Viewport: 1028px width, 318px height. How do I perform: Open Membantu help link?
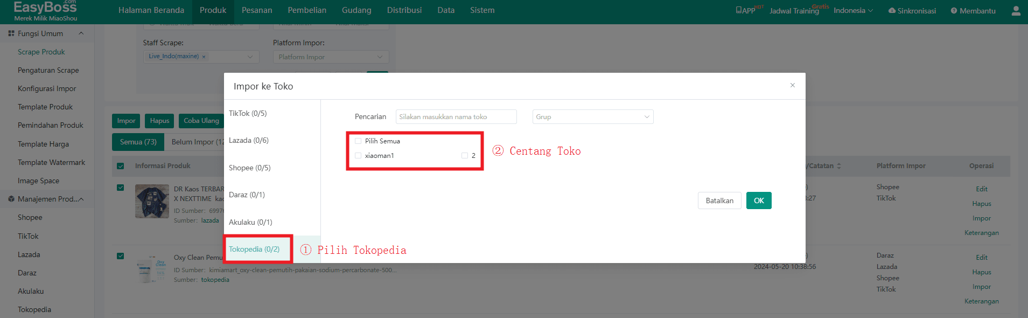coord(973,11)
